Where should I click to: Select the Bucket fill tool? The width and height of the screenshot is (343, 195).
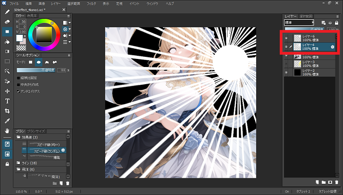[7, 42]
